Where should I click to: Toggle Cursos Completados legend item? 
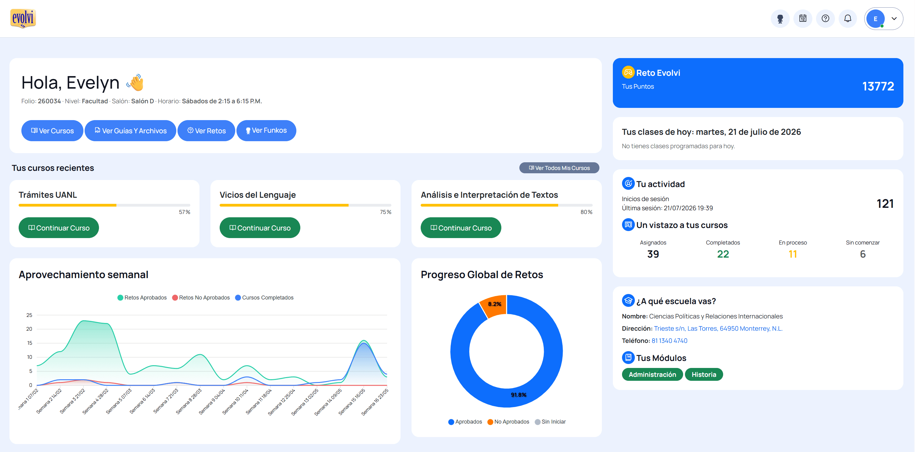(x=264, y=298)
